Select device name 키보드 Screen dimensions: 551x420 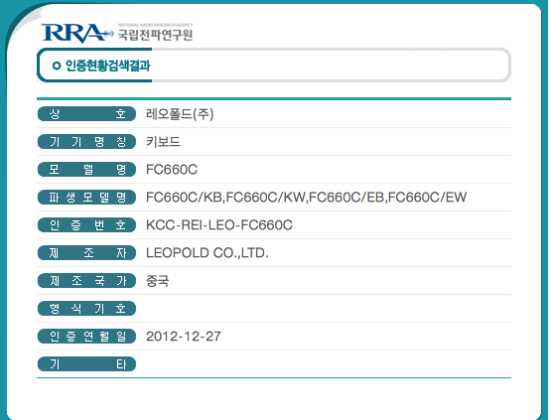[163, 142]
